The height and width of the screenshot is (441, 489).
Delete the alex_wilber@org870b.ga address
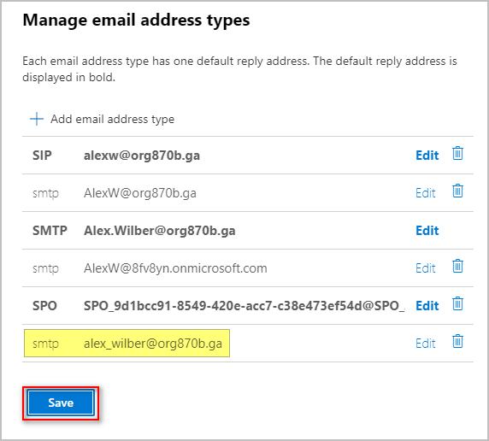click(x=457, y=341)
